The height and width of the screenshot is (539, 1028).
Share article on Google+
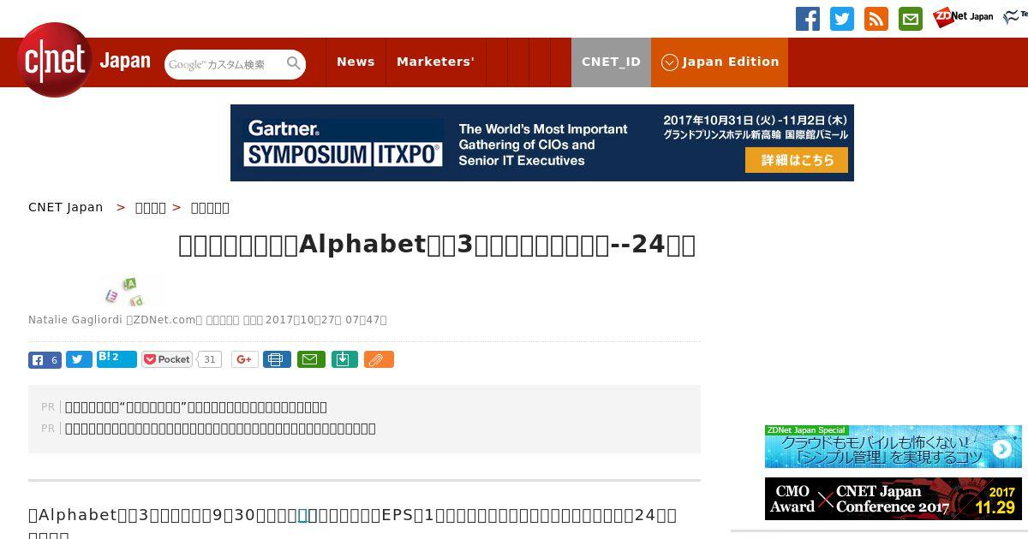(x=244, y=360)
